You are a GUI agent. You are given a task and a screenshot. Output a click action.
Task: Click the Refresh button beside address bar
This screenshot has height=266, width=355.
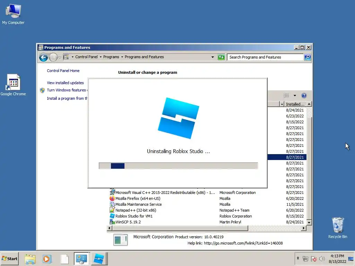[221, 57]
